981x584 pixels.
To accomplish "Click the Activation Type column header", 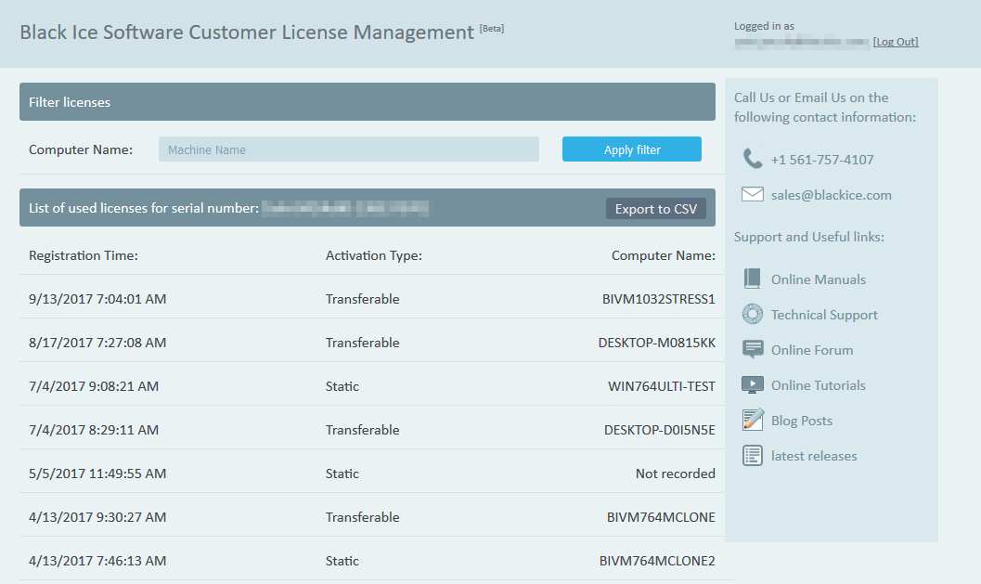I will [373, 255].
